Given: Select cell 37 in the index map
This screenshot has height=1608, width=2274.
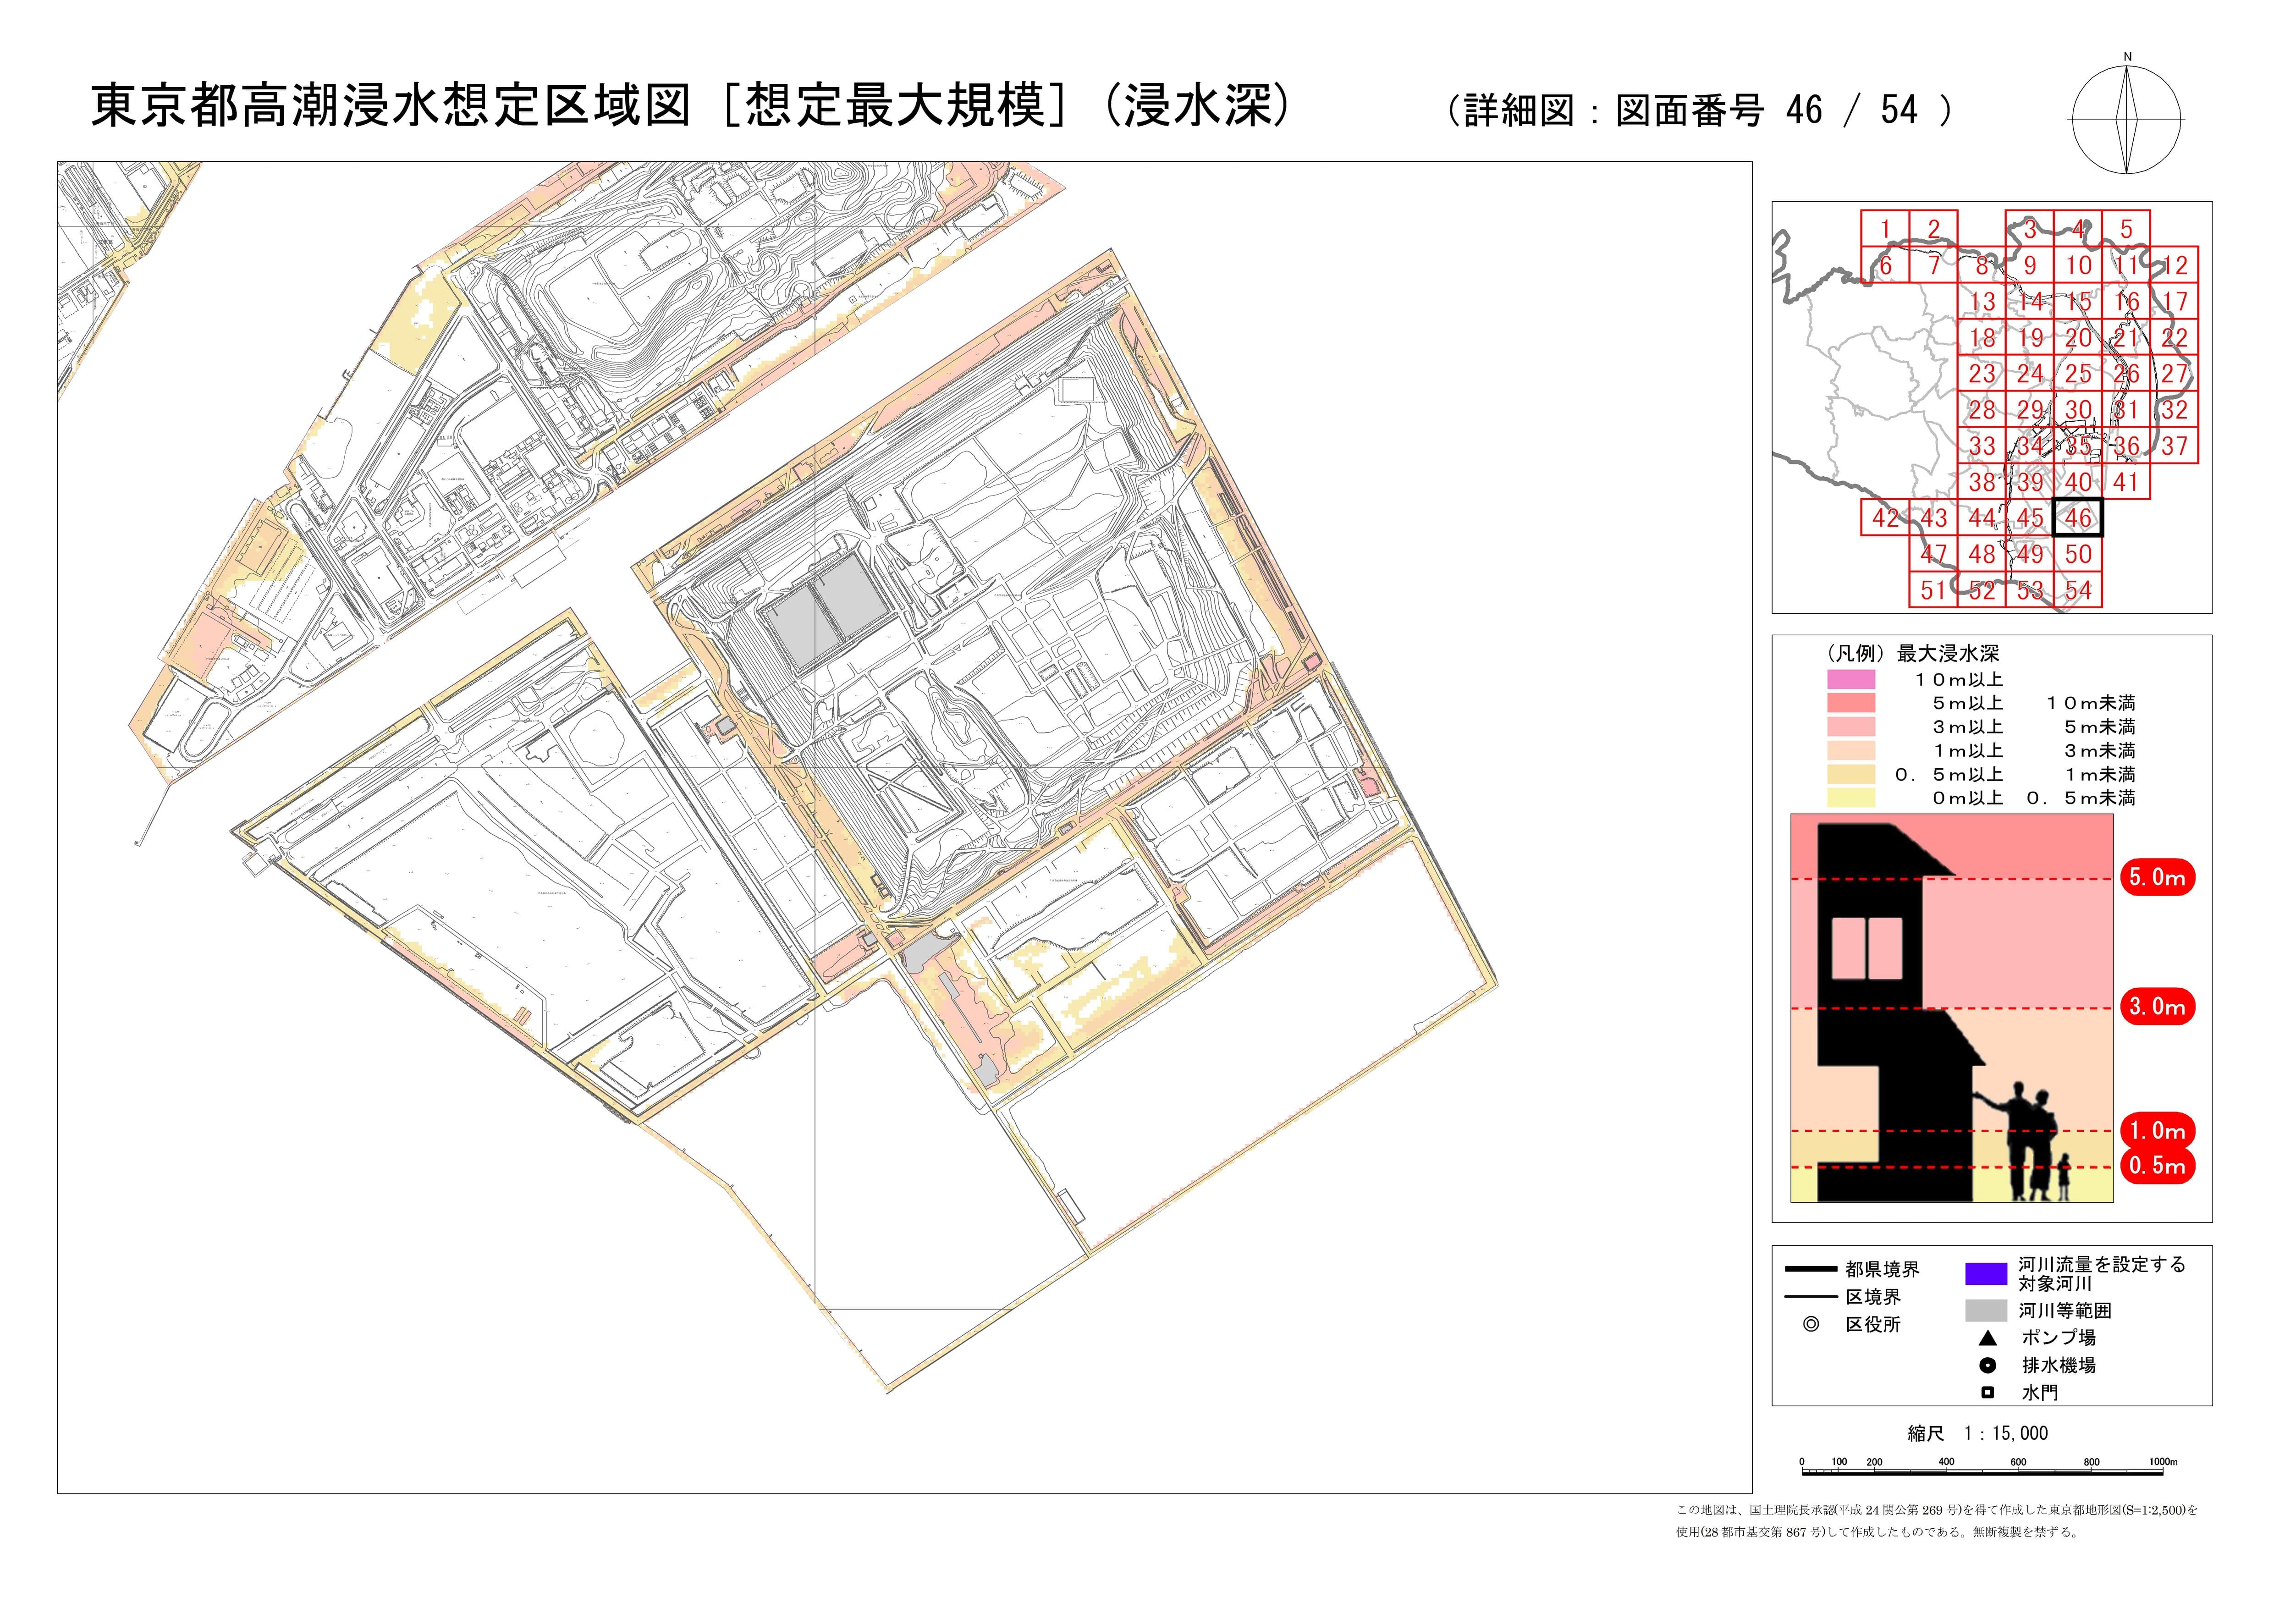Looking at the screenshot, I should (2175, 446).
